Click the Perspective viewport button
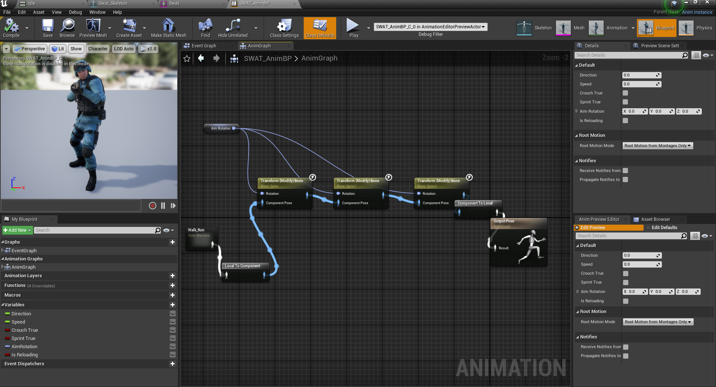Image resolution: width=716 pixels, height=387 pixels. [29, 49]
